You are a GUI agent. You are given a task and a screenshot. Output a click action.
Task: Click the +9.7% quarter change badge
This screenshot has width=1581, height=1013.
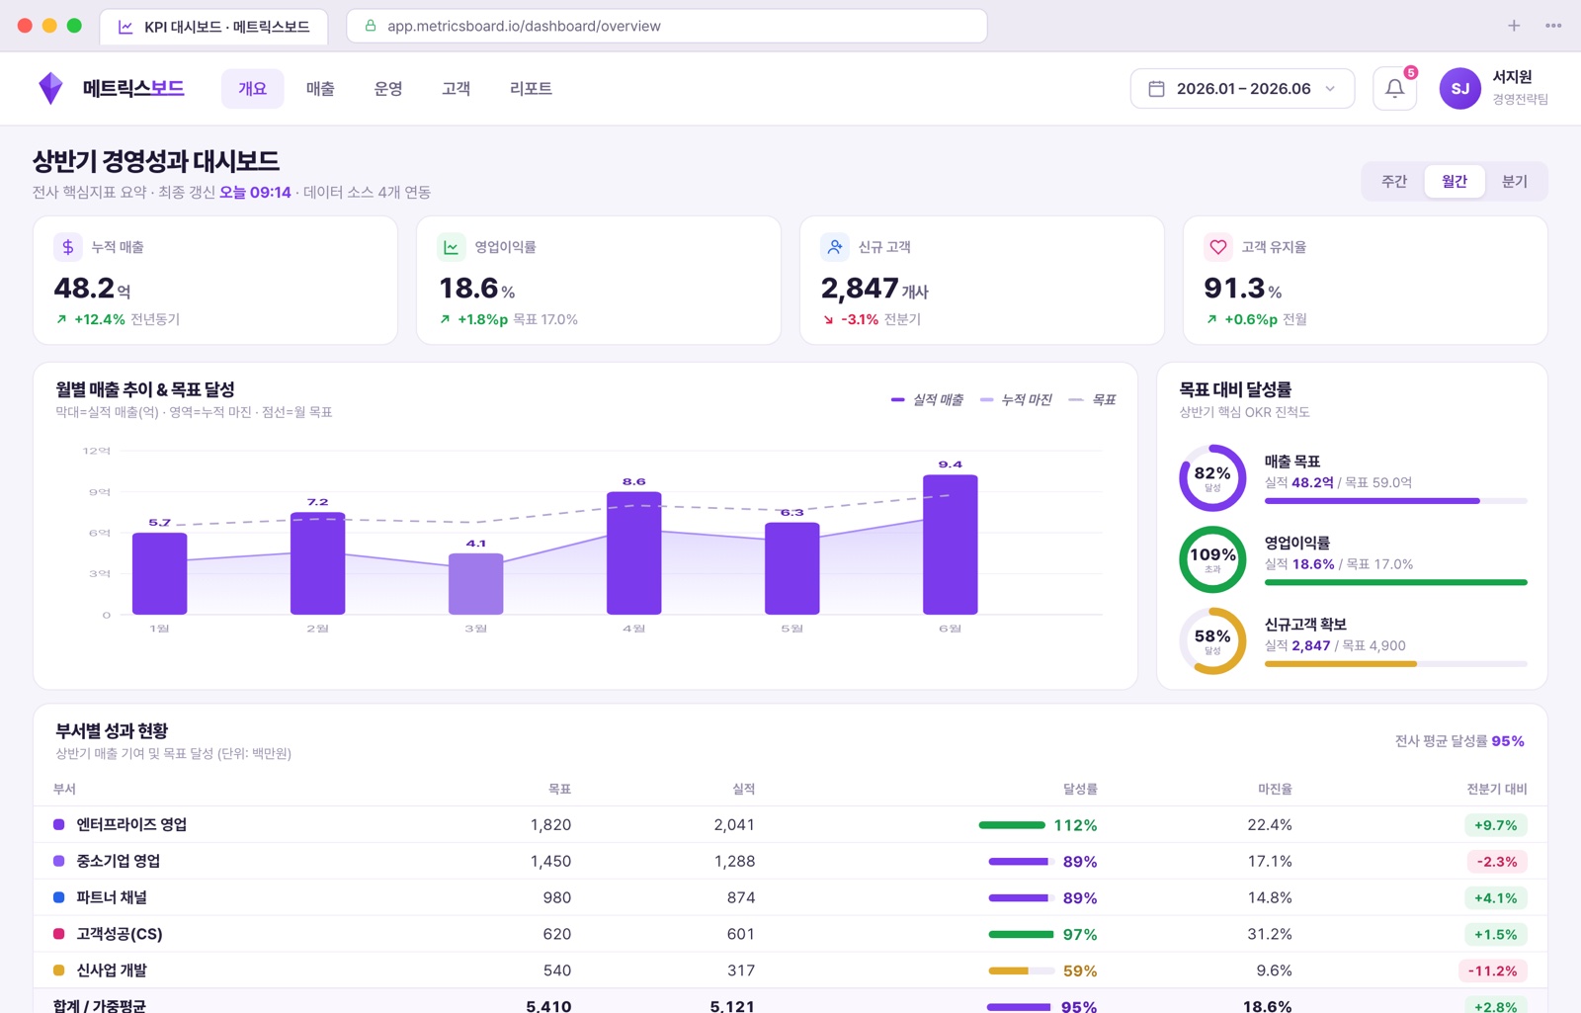click(x=1495, y=825)
